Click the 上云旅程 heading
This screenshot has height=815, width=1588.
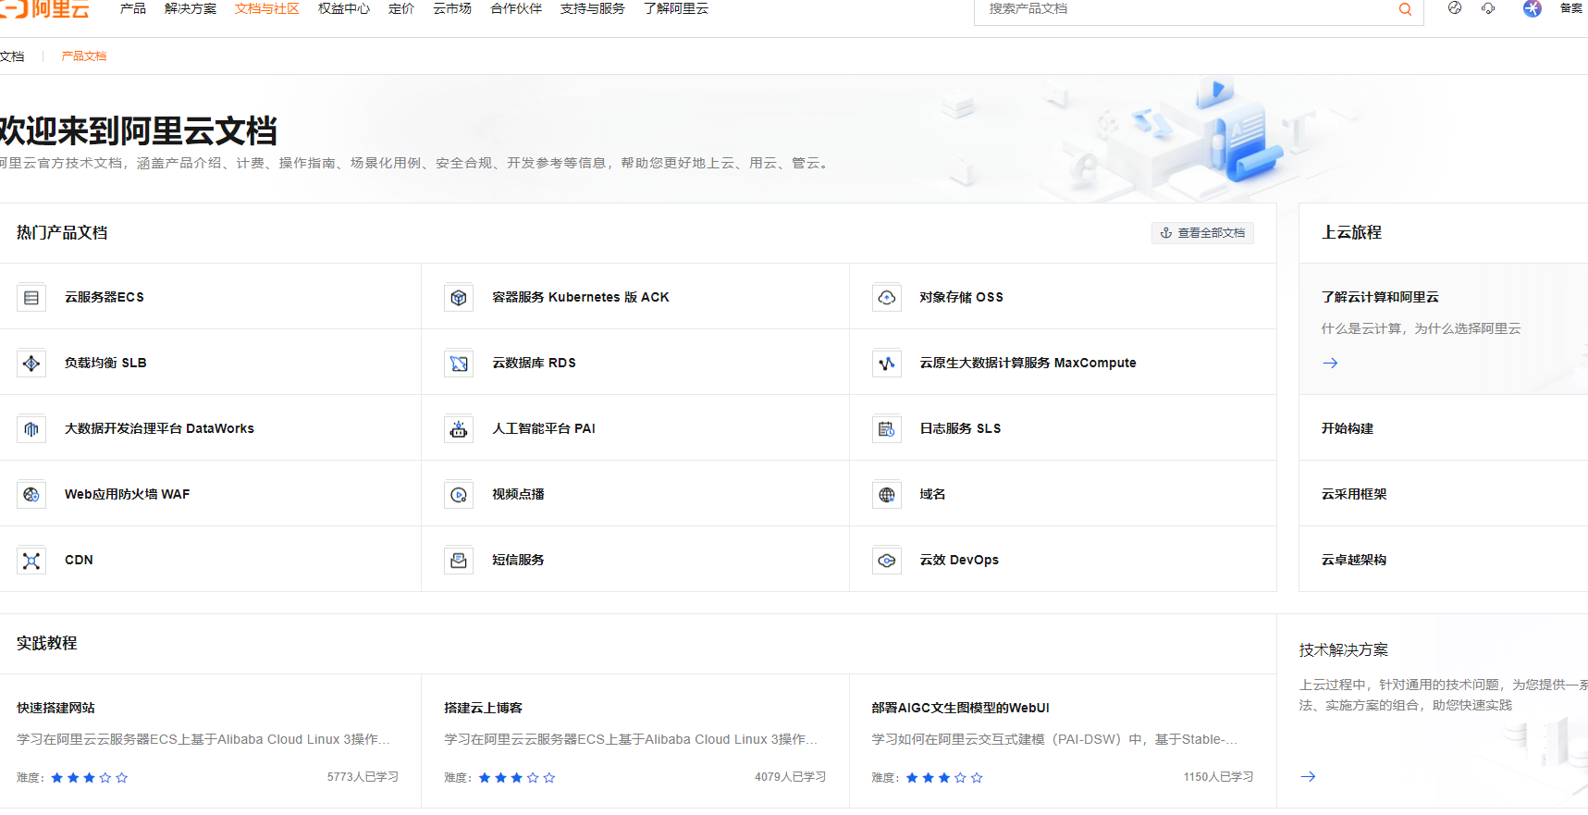[x=1352, y=232]
